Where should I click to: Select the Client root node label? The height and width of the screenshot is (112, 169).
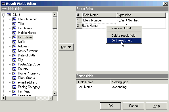coord(16,15)
